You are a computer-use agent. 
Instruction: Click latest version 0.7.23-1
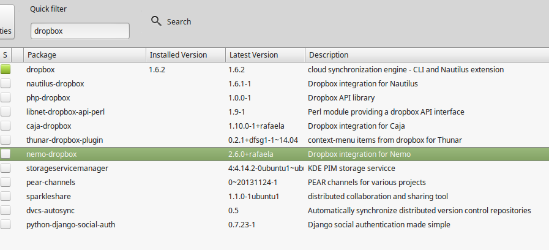coord(242,224)
